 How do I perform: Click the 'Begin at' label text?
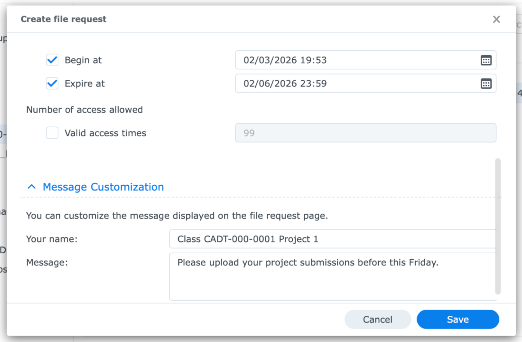click(x=83, y=60)
